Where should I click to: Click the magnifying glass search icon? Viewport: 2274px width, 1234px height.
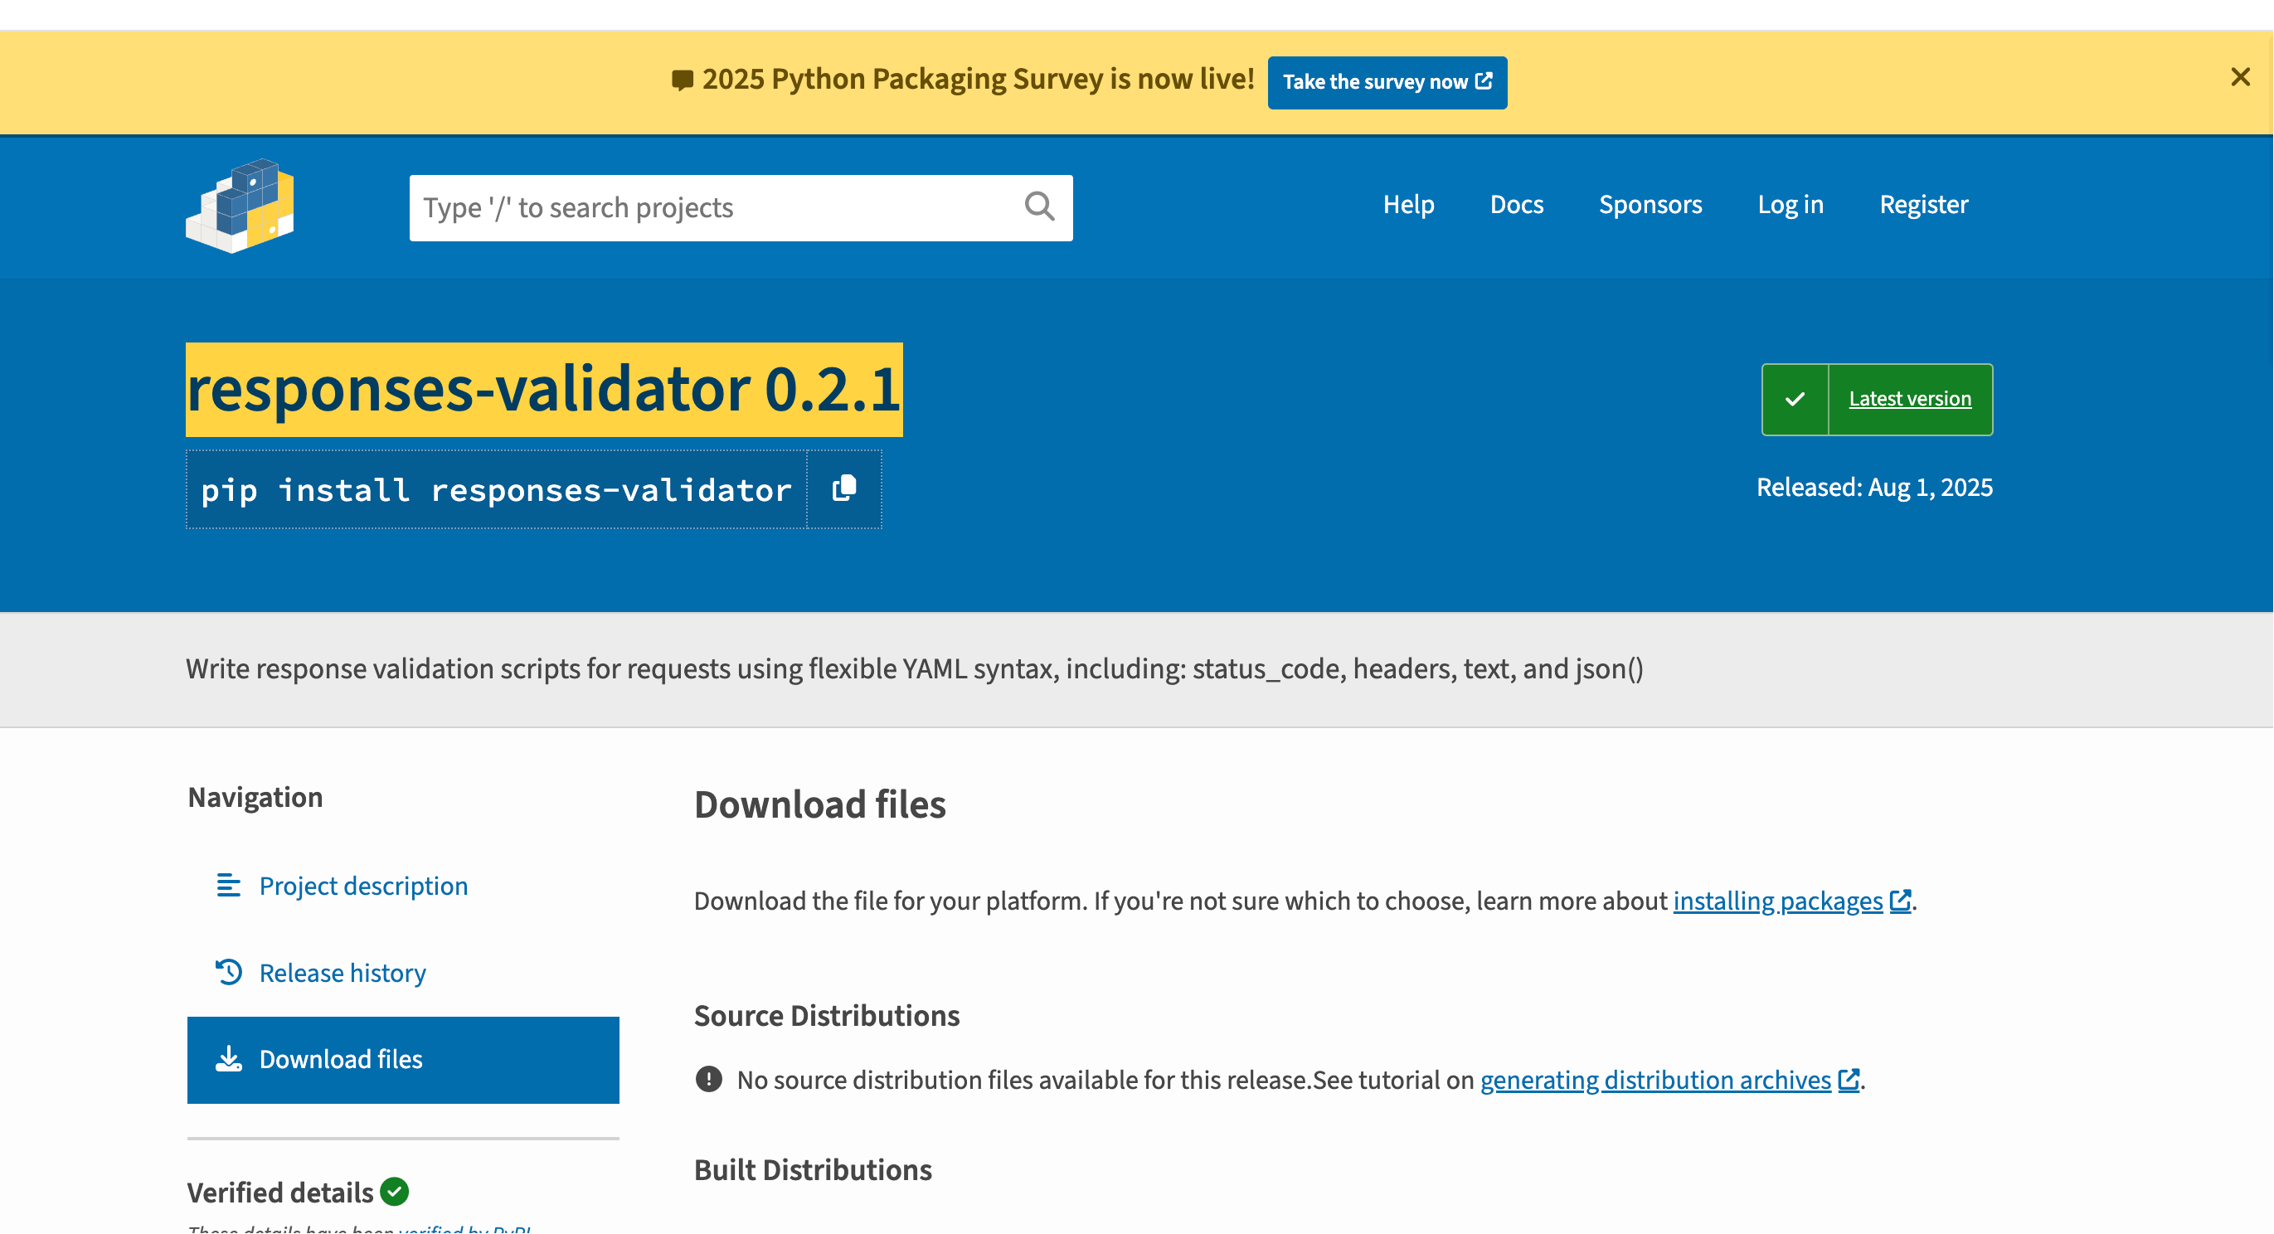[1039, 206]
